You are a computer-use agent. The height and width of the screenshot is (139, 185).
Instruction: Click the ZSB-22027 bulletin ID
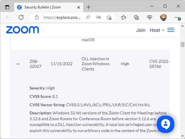[x=35, y=64]
